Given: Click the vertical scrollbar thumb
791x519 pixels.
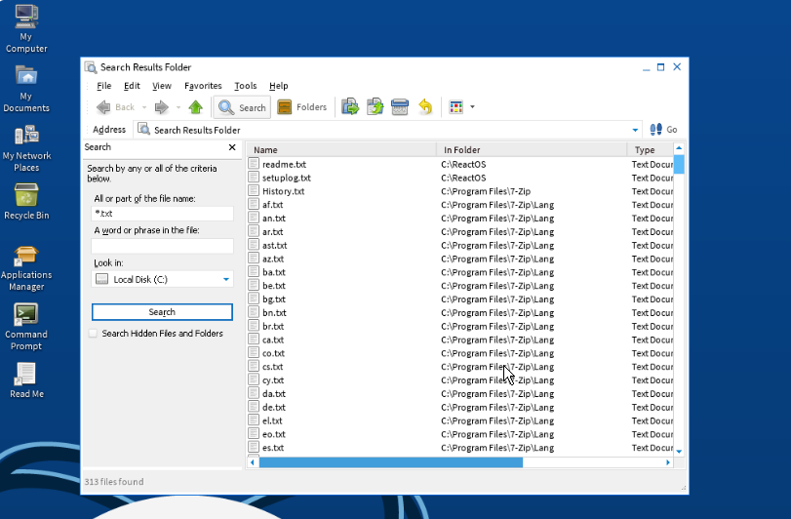Looking at the screenshot, I should pos(679,164).
